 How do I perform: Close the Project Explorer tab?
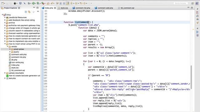[x=19, y=8]
